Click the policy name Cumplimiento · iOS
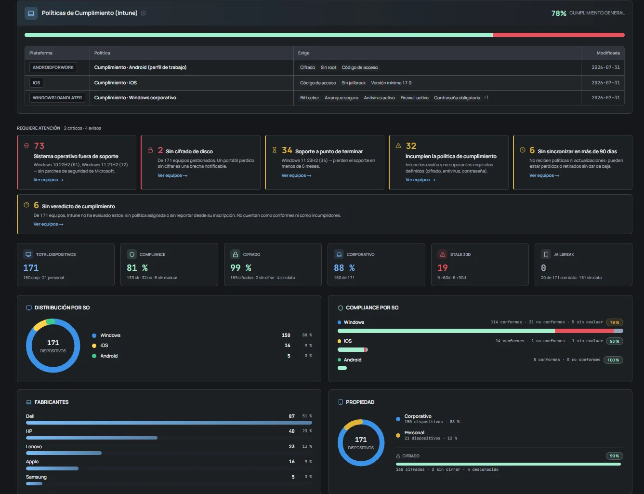 point(116,83)
